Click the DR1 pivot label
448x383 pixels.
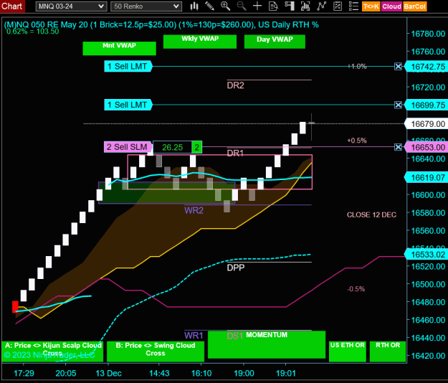click(235, 153)
